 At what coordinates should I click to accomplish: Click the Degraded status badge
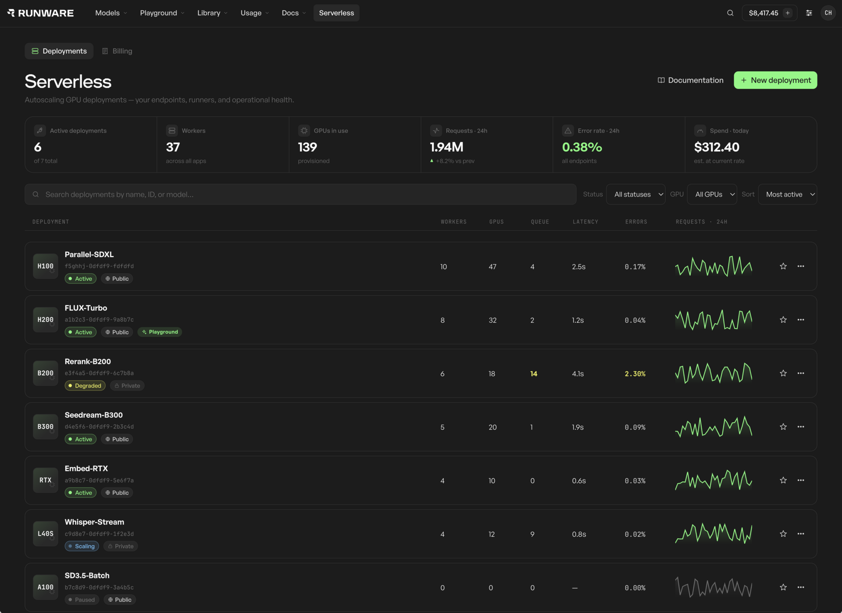pos(85,386)
